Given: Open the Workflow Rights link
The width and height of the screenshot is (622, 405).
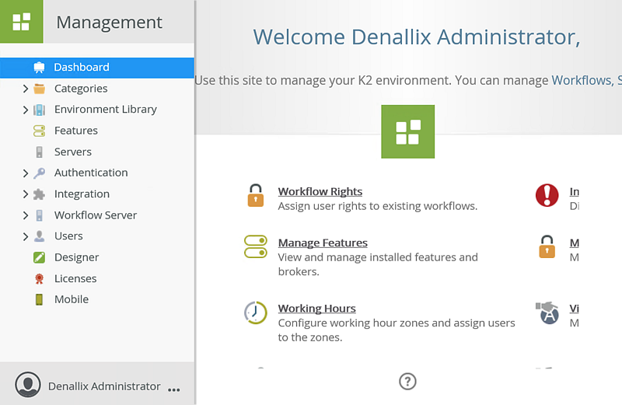Looking at the screenshot, I should 320,191.
